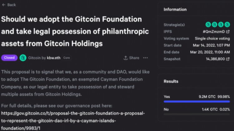Viewport: 234px width, 131px height.
Task: Click the purple Closed status badge
Action: pyautogui.click(x=9, y=58)
